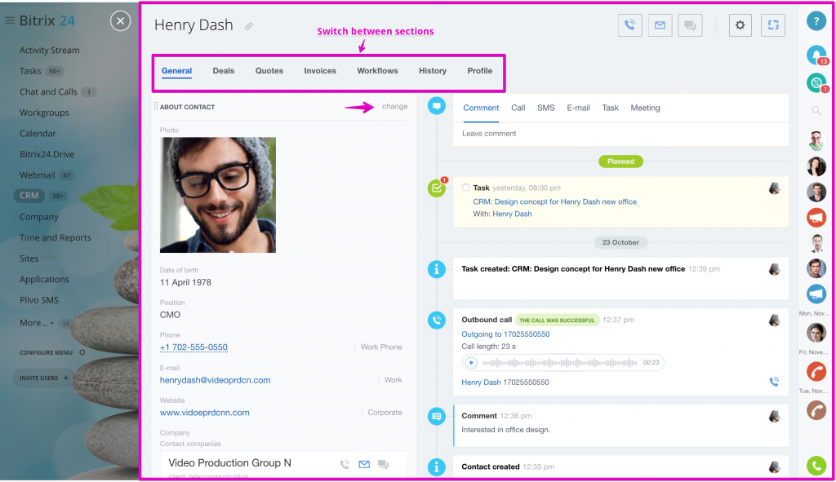Click the phone call icon in header
This screenshot has height=482, width=836.
tap(629, 25)
